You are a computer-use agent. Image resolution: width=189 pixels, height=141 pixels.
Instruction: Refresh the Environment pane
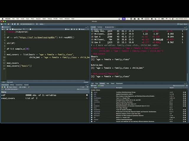(x=87, y=87)
